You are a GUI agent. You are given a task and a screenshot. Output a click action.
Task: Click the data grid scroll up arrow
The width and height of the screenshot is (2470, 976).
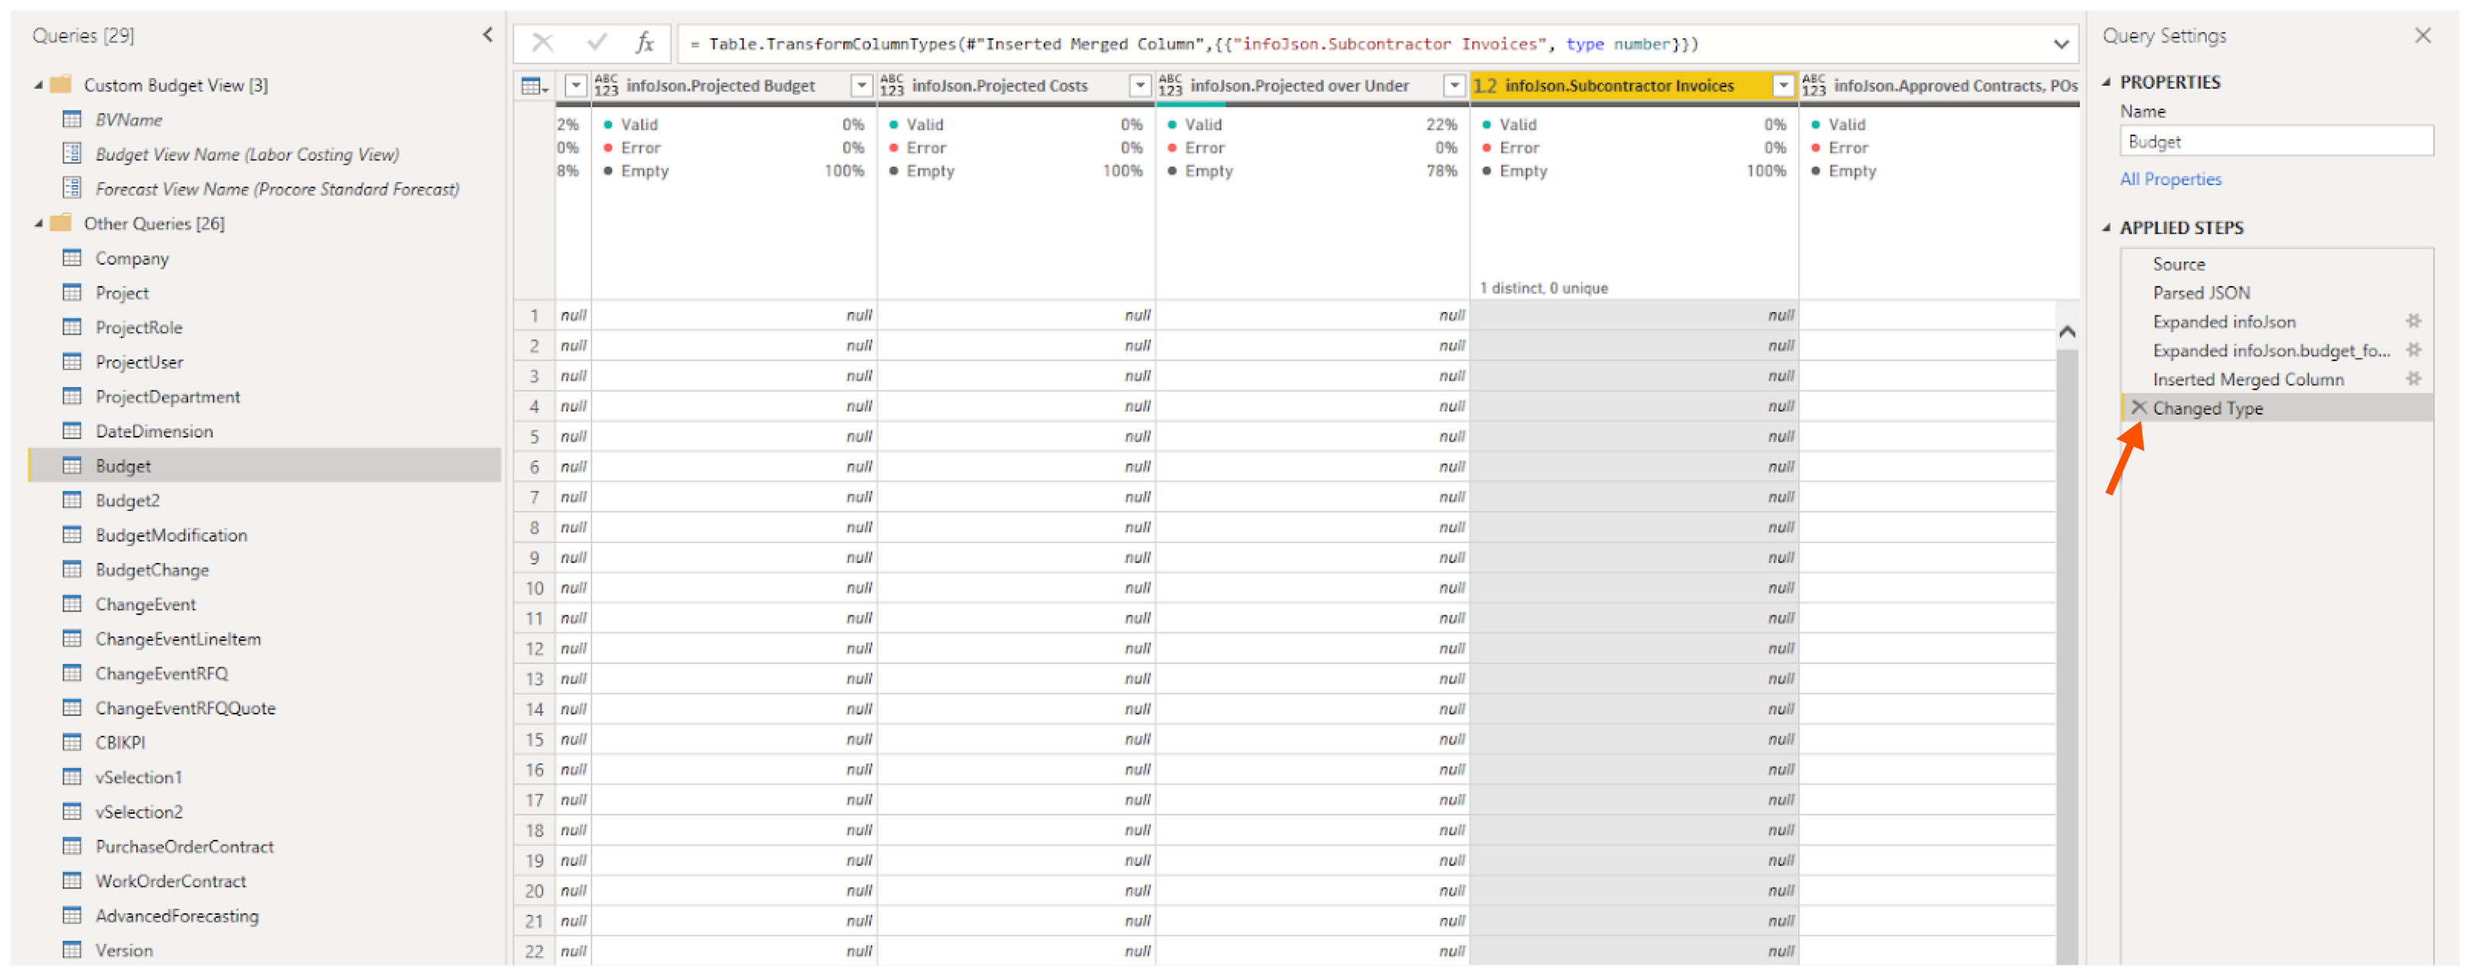point(2068,332)
